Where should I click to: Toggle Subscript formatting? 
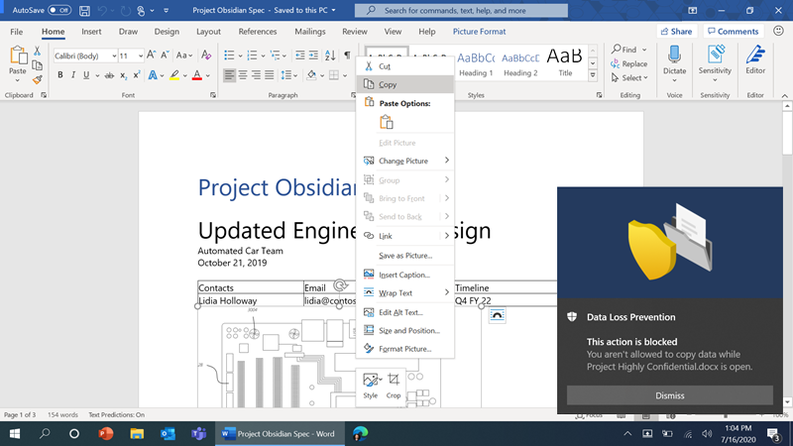click(123, 75)
